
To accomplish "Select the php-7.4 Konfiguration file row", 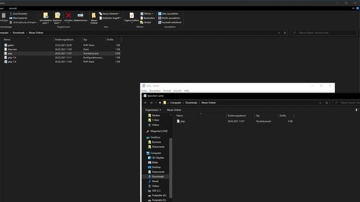I will pos(61,58).
